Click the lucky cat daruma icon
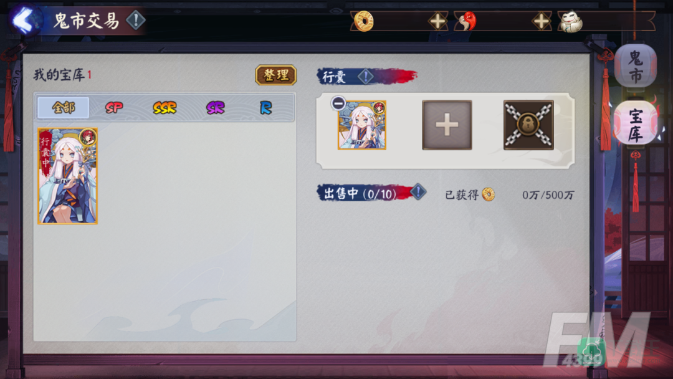The height and width of the screenshot is (379, 673). (x=571, y=21)
